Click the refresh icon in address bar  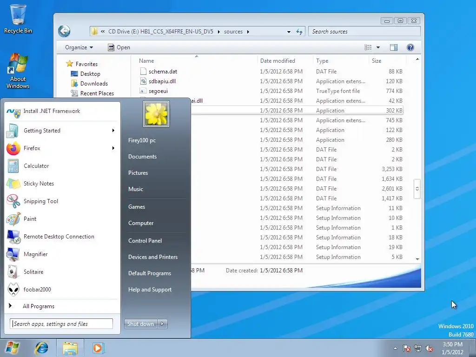click(x=299, y=32)
